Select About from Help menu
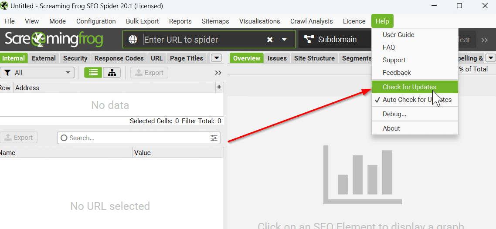 (414, 128)
